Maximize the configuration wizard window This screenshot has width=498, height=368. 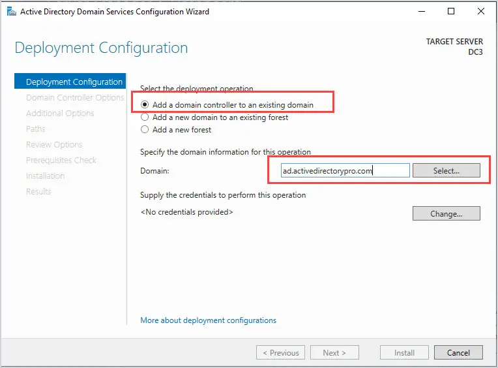pyautogui.click(x=450, y=12)
